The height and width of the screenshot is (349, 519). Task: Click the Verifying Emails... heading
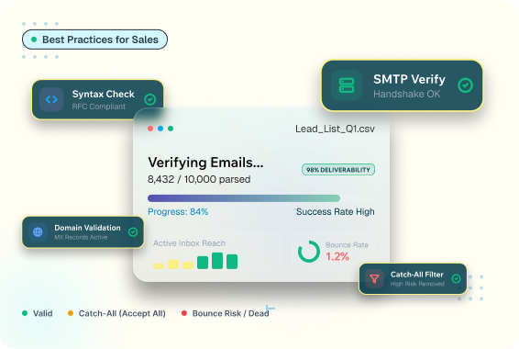click(205, 163)
